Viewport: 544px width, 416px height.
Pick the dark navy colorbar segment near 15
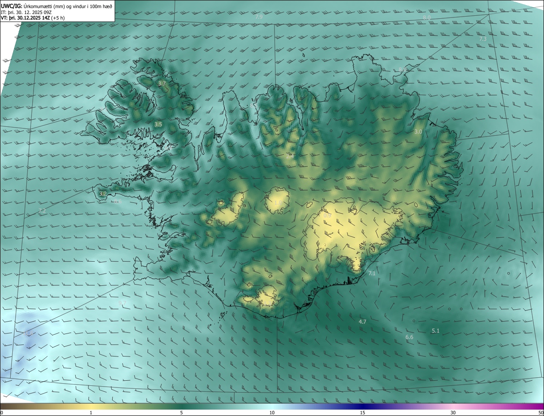[x=363, y=407]
